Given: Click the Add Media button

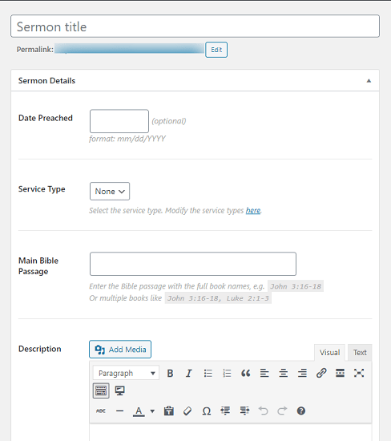Looking at the screenshot, I should pyautogui.click(x=120, y=350).
